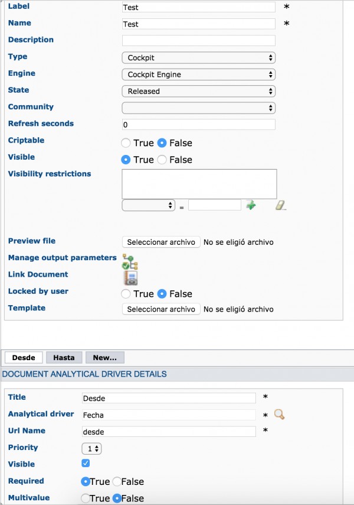The height and width of the screenshot is (505, 354).
Task: Set Required to False
Action: pos(117,481)
